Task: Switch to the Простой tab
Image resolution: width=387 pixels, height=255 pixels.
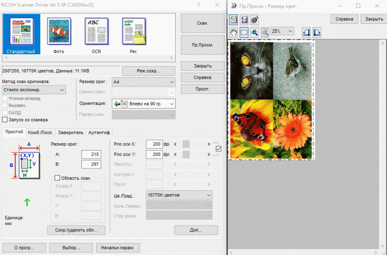Action: pos(14,132)
